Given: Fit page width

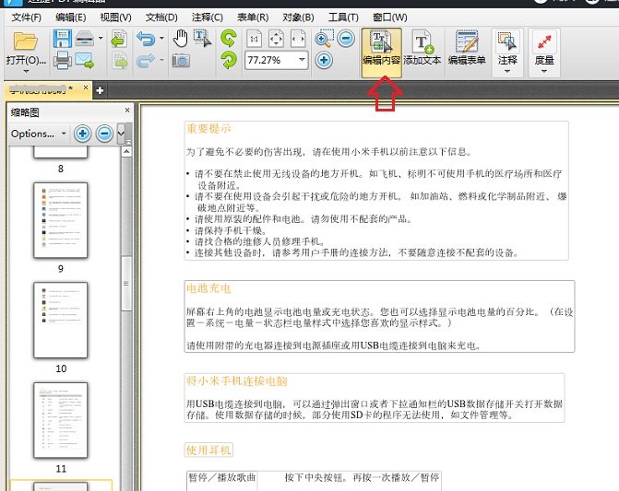Looking at the screenshot, I should tap(298, 39).
